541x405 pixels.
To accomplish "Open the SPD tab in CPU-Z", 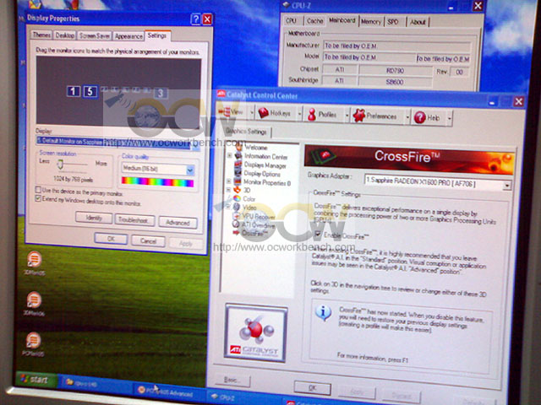I will (392, 22).
